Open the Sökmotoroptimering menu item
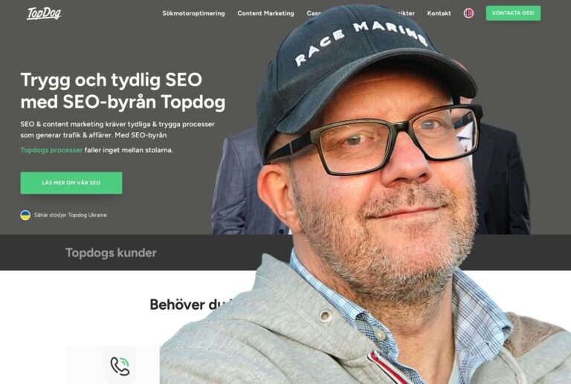Image resolution: width=571 pixels, height=384 pixels. (193, 13)
